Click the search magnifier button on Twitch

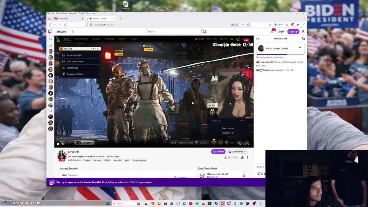tap(204, 32)
